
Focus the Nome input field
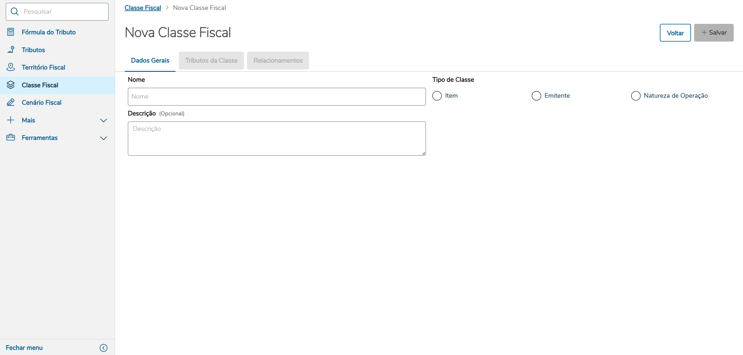pos(276,97)
